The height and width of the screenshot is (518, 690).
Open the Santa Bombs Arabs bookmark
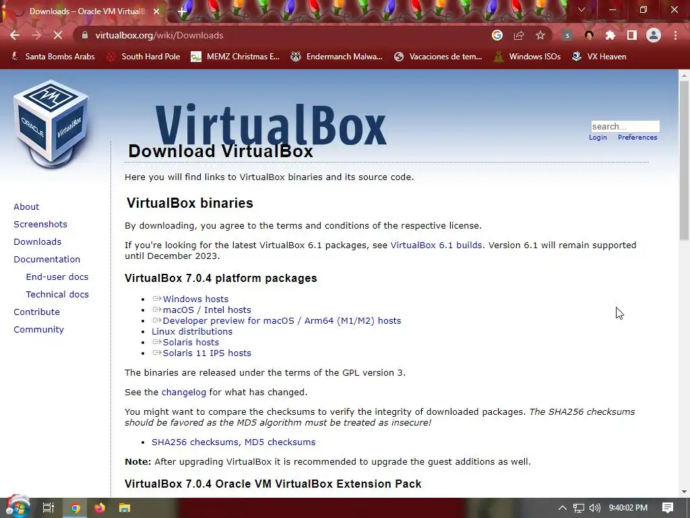(53, 57)
